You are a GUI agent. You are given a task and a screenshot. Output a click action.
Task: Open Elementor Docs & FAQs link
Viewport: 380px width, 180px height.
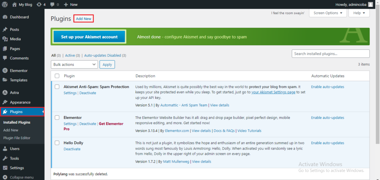click(224, 131)
